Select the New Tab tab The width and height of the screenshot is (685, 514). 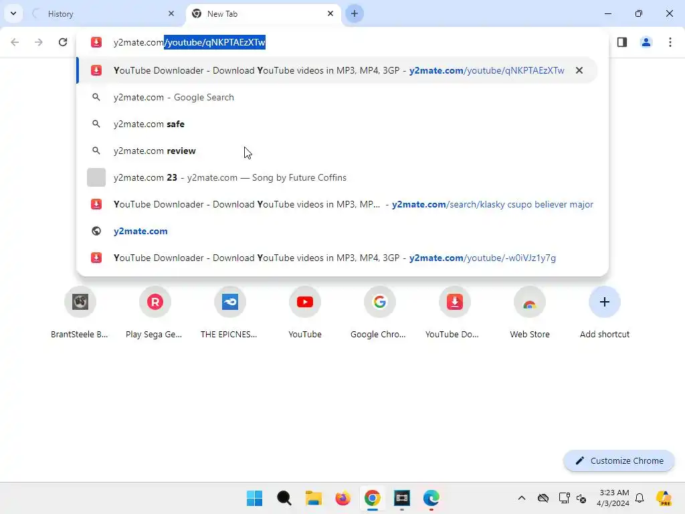click(x=264, y=14)
